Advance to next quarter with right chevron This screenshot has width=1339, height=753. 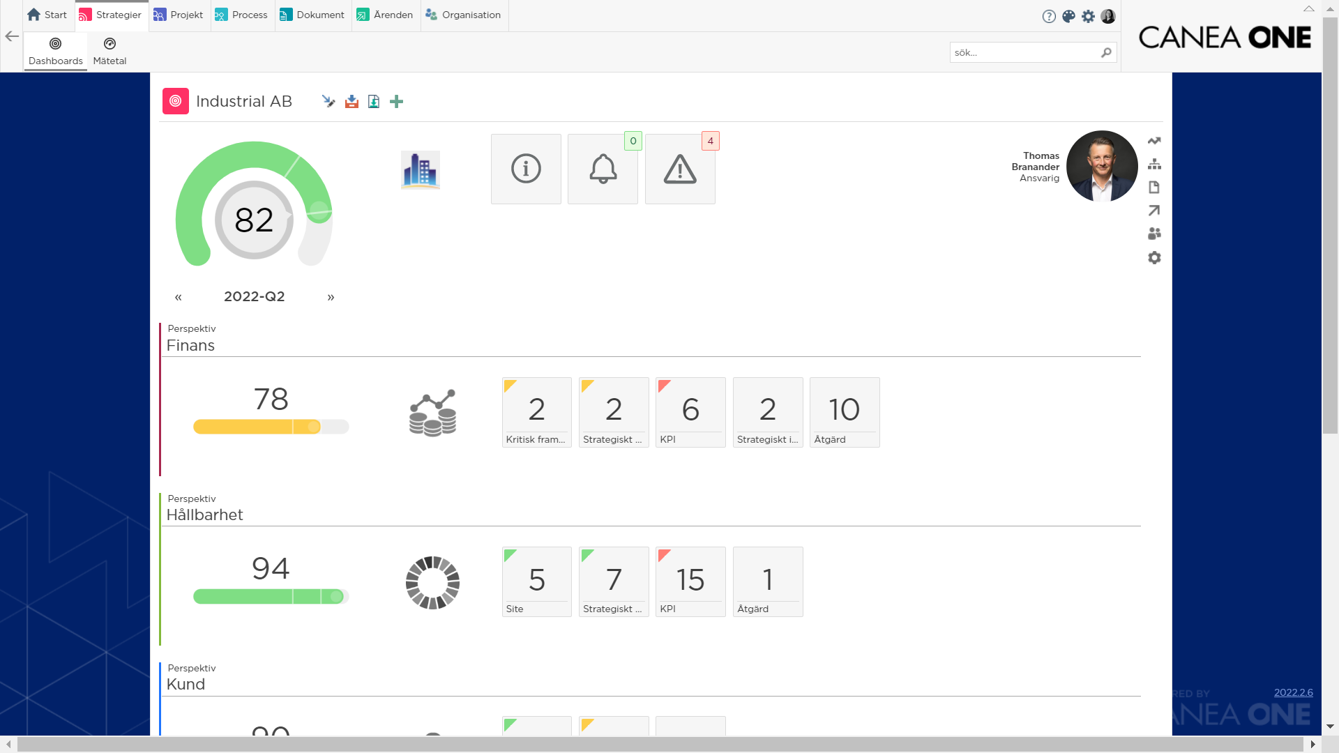[331, 296]
